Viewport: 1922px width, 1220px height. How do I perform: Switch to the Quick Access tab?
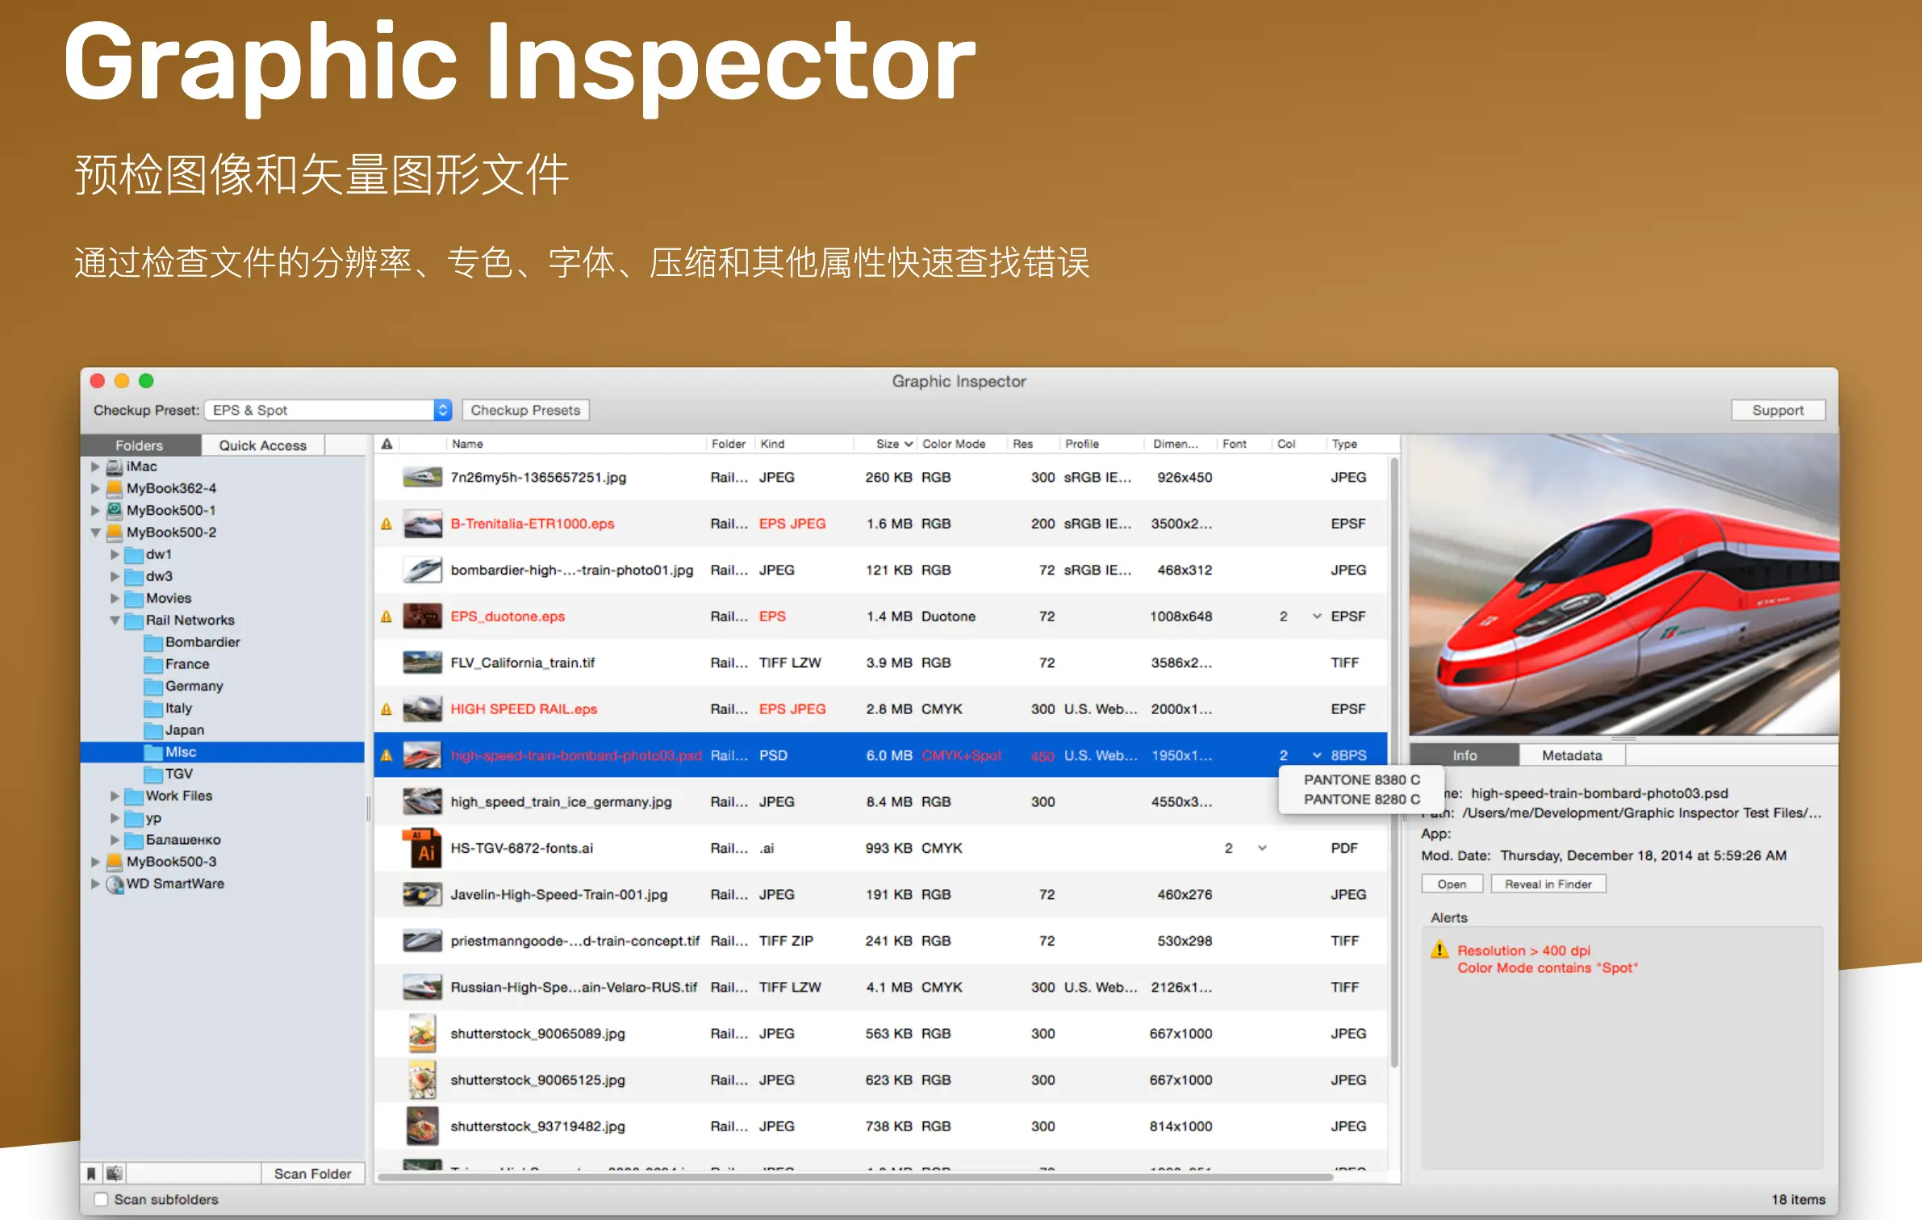[x=262, y=445]
